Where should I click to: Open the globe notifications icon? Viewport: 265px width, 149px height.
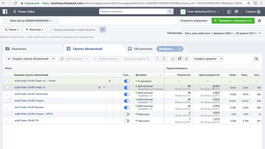[x=229, y=12]
